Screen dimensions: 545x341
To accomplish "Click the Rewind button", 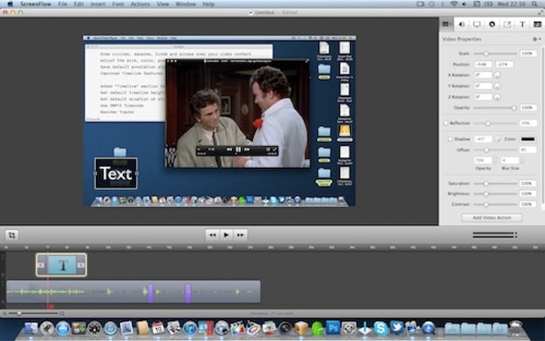I will point(213,235).
